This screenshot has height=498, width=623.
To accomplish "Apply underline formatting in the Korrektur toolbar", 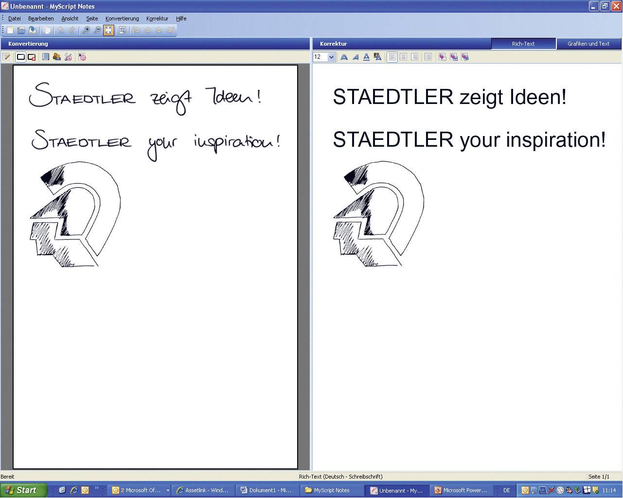I will point(366,57).
